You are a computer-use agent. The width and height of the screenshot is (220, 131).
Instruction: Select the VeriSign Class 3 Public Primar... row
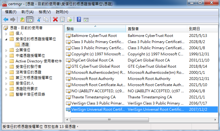(142, 103)
